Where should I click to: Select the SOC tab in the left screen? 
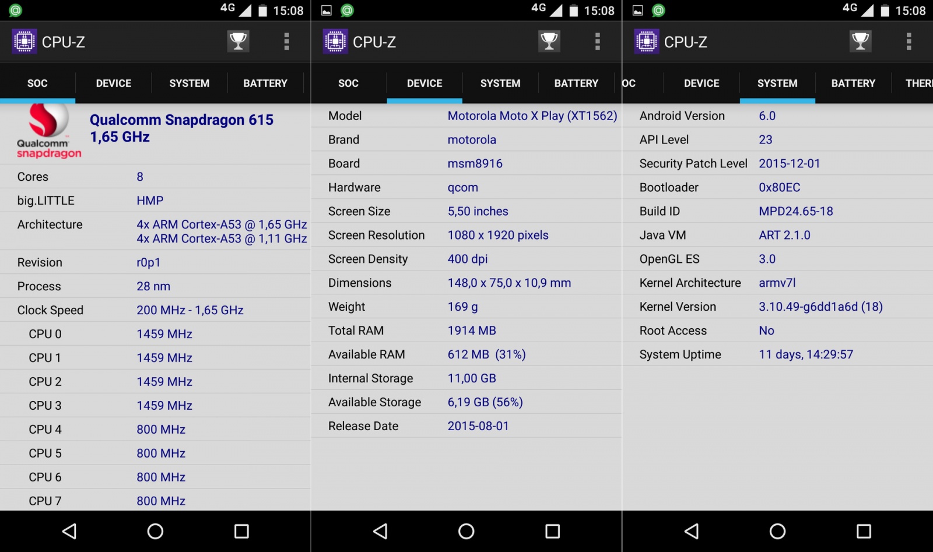tap(37, 83)
